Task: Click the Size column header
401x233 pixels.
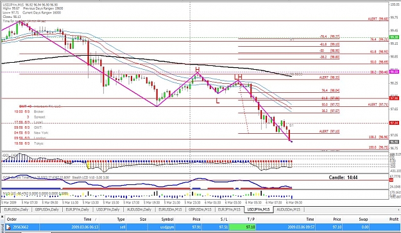Action: (x=143, y=219)
